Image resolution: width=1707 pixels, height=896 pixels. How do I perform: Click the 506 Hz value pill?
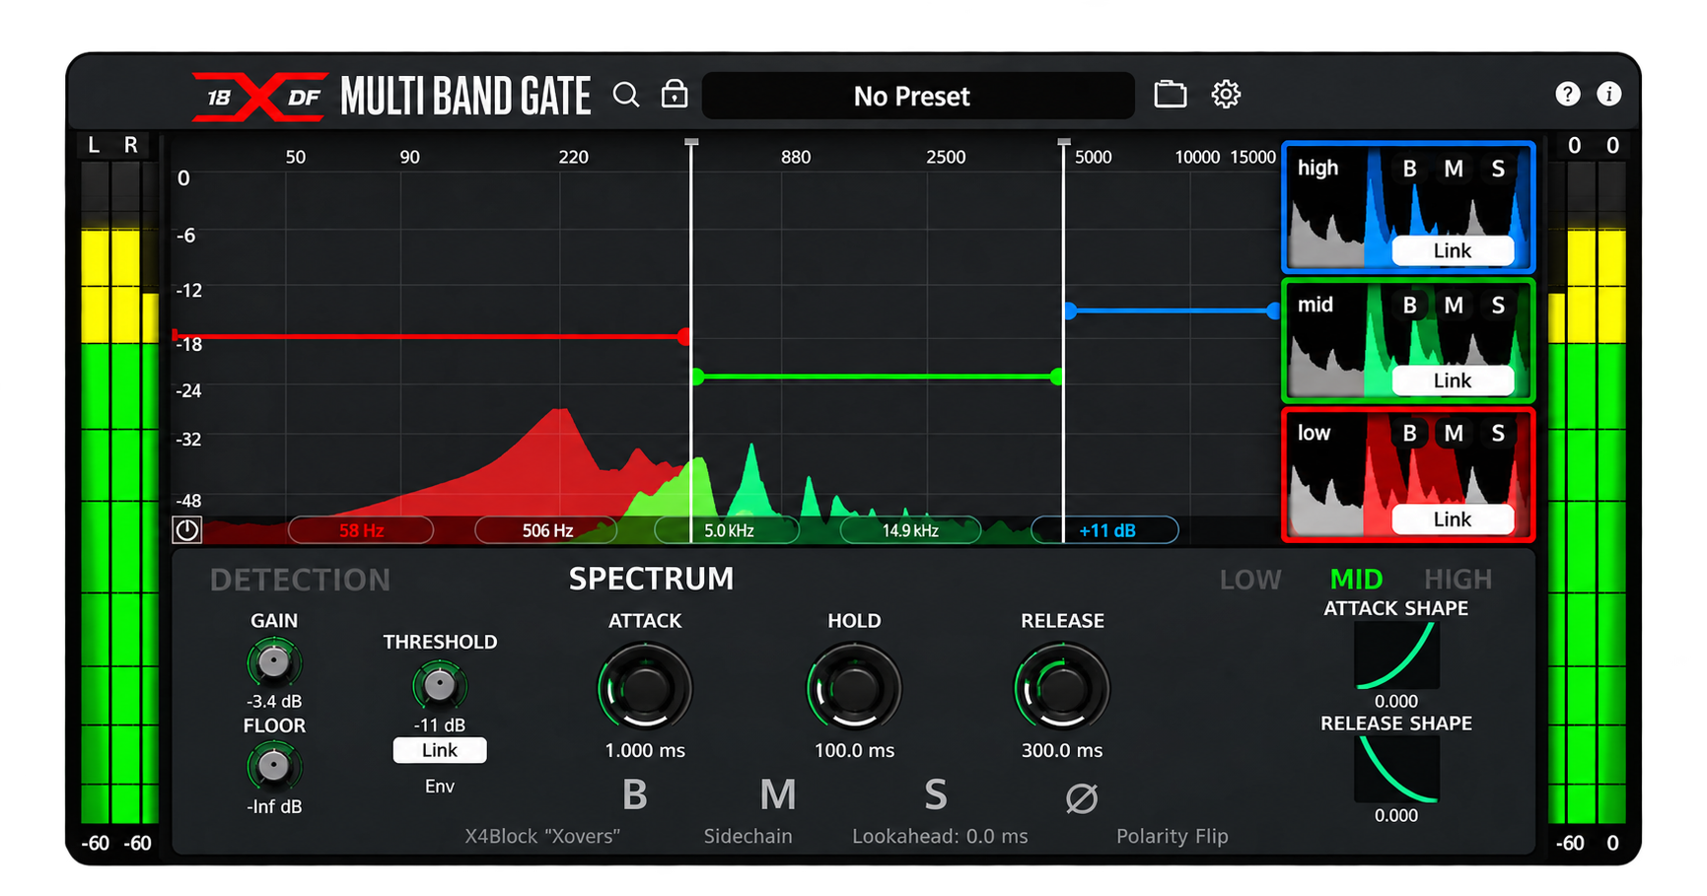547,531
